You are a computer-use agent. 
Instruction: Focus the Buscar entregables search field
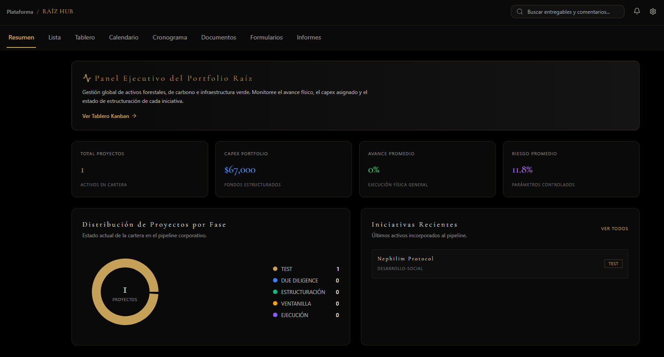(x=568, y=12)
